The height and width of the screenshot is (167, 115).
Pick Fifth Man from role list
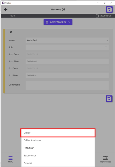point(58,148)
